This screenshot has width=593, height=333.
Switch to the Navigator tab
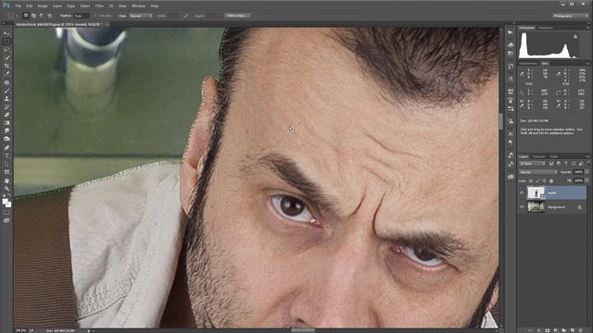[x=546, y=28]
